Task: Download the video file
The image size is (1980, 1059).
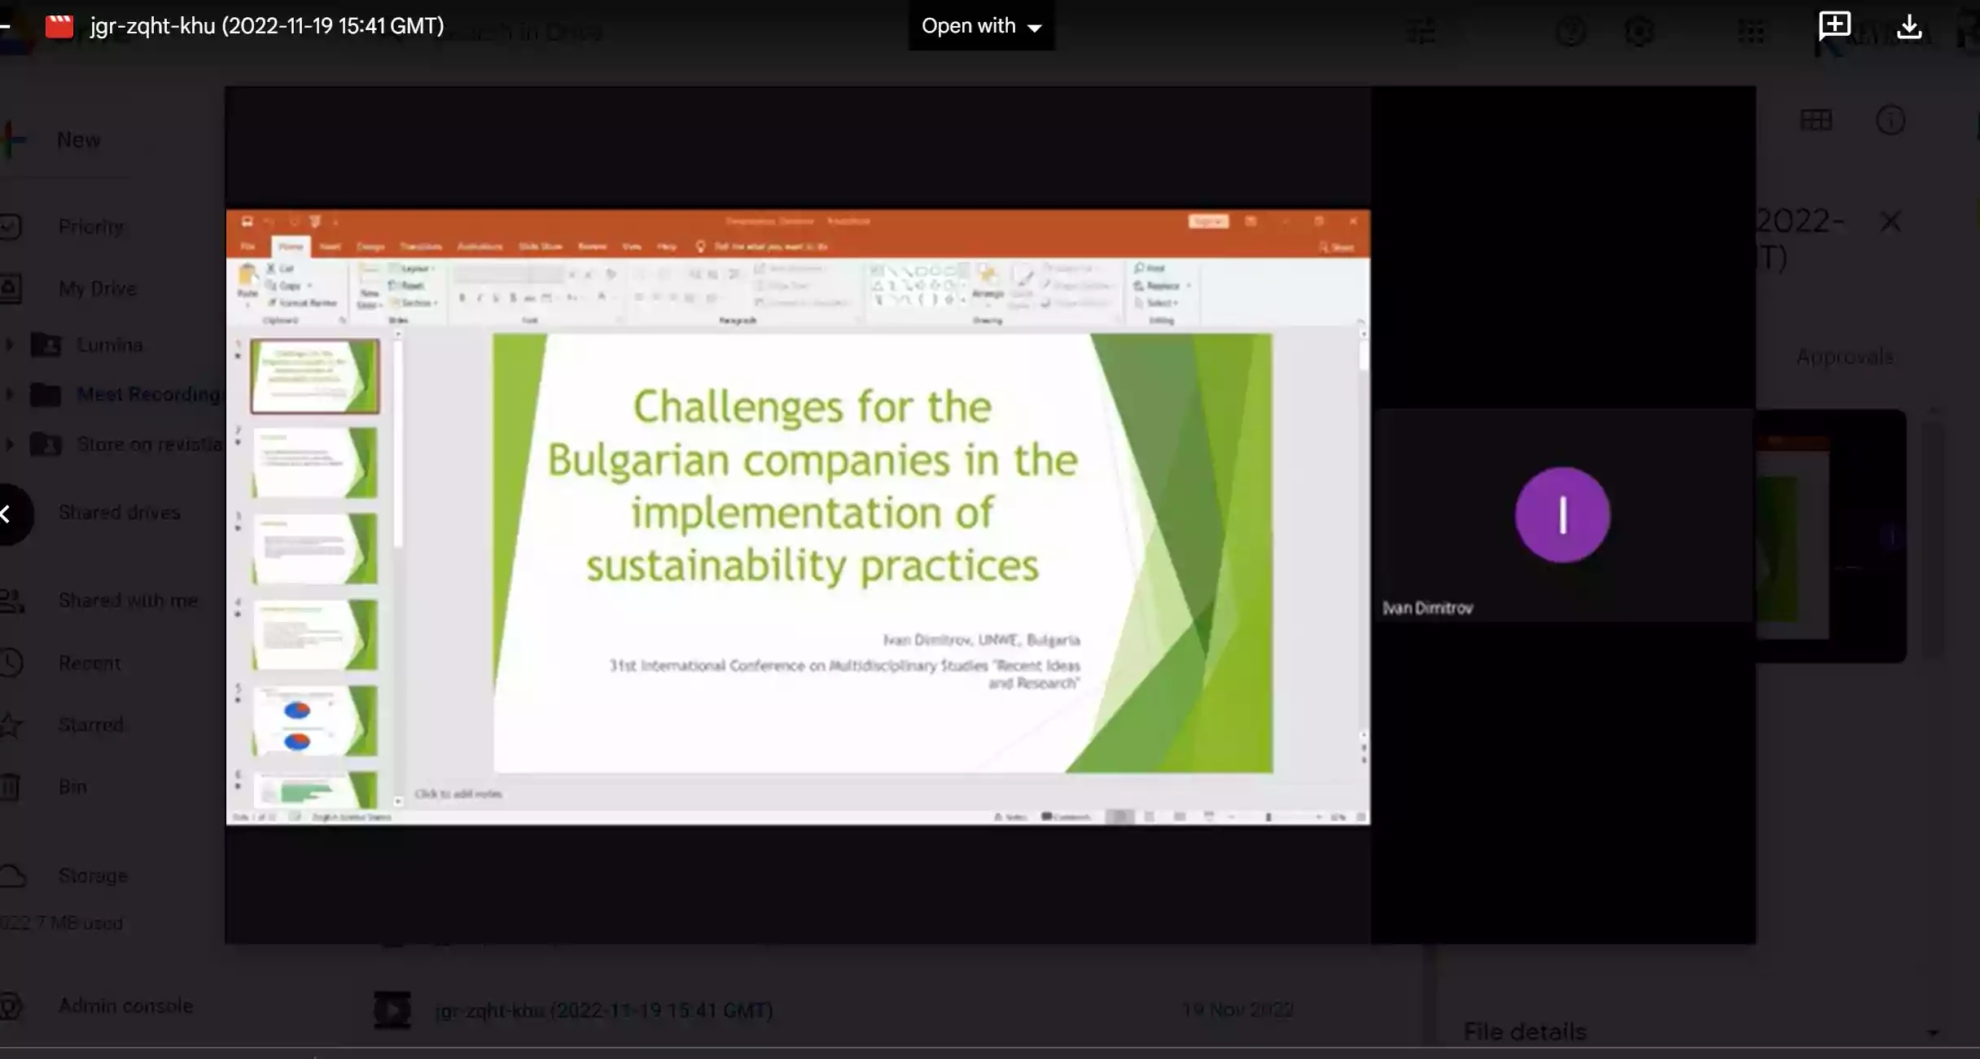Action: [x=1909, y=26]
